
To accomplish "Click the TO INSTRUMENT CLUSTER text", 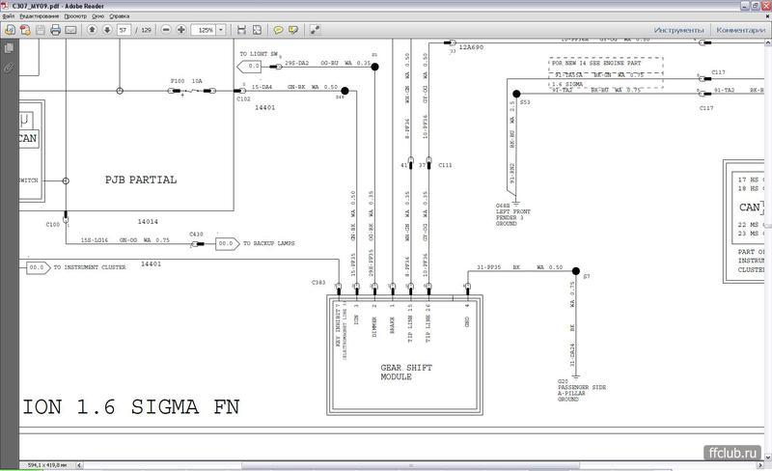I will click(x=90, y=267).
